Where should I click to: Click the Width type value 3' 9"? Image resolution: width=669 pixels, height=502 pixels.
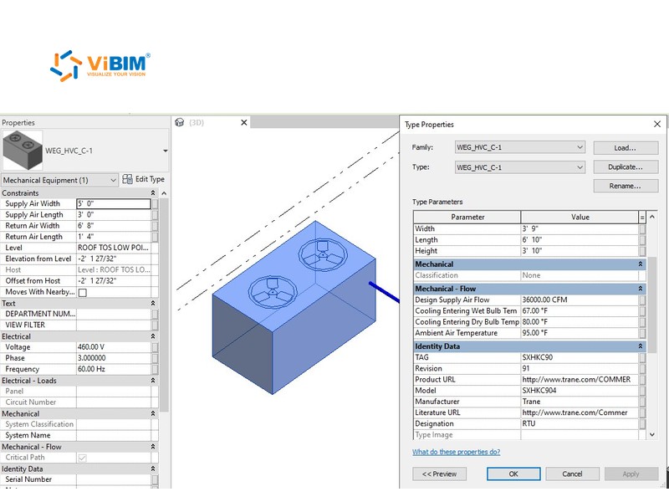pyautogui.click(x=580, y=228)
